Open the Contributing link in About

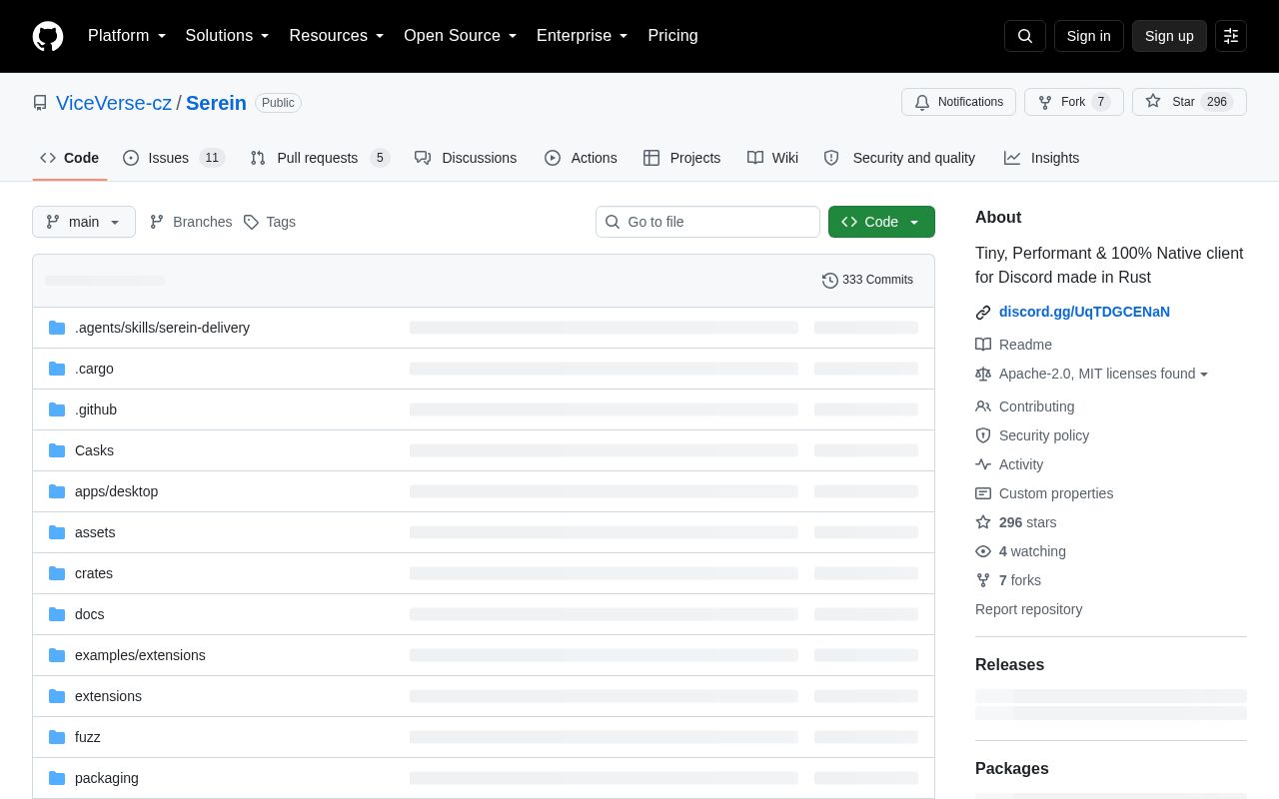coord(1036,406)
